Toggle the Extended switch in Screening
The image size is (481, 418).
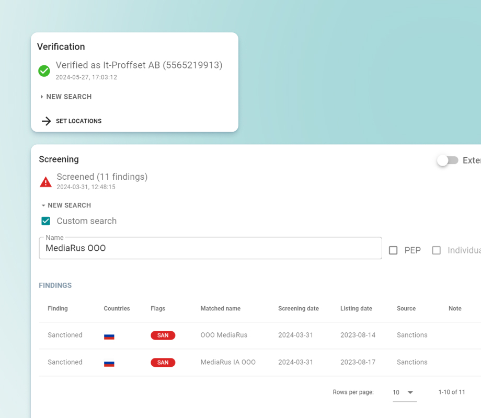pyautogui.click(x=448, y=160)
